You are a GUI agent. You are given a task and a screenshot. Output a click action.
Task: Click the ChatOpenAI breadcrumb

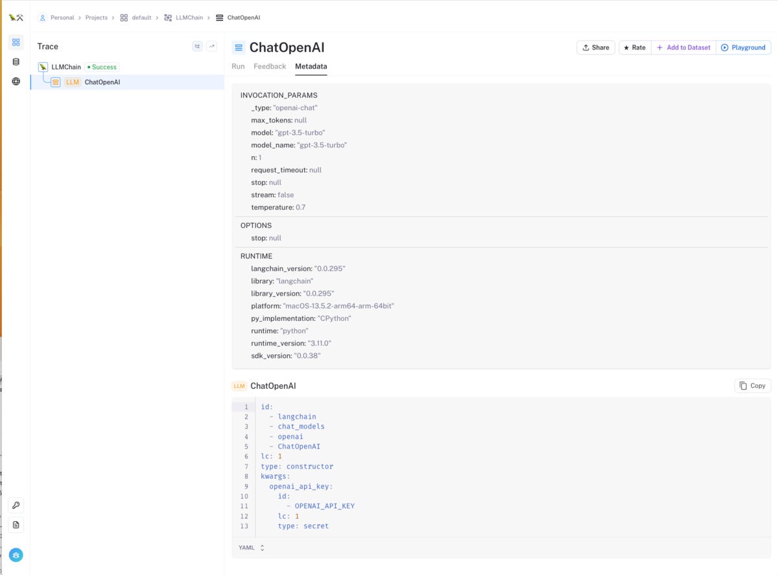pos(238,18)
